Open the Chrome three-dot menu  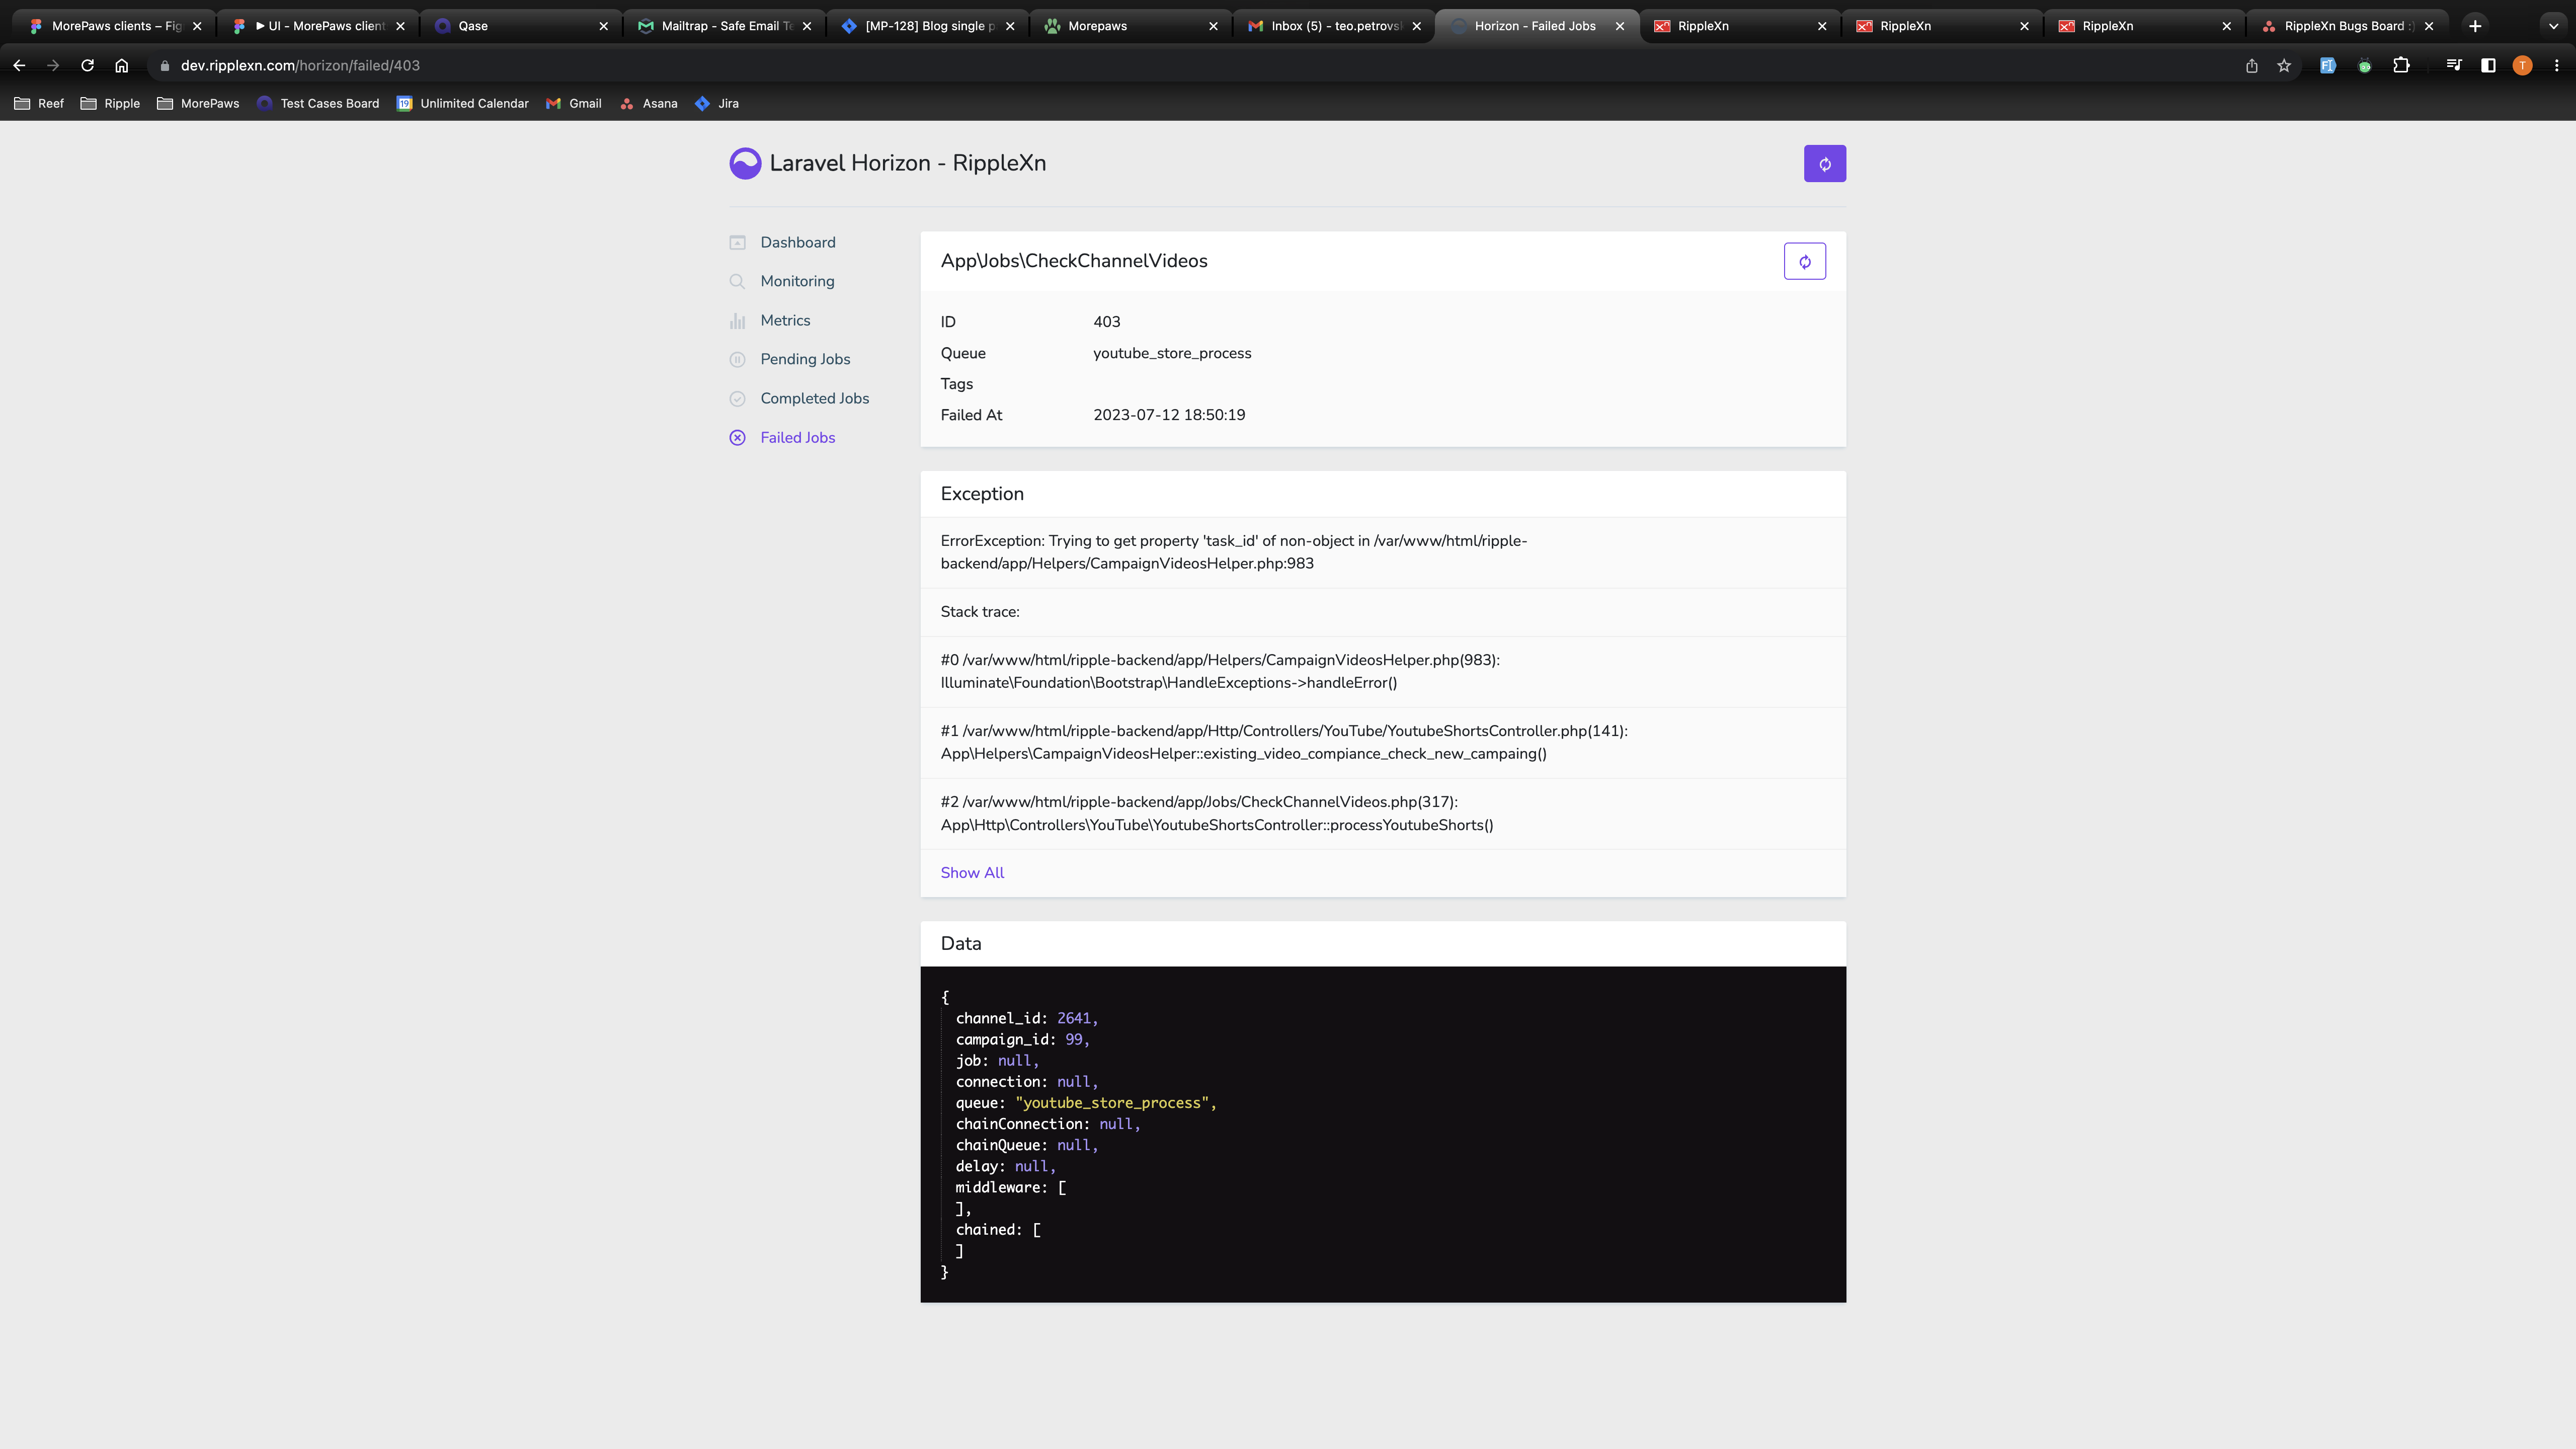(x=2557, y=65)
